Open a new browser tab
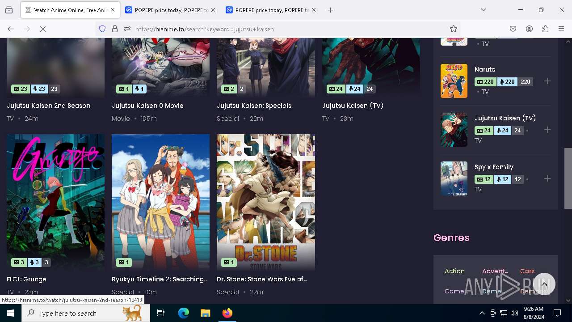The image size is (572, 322). point(331,10)
